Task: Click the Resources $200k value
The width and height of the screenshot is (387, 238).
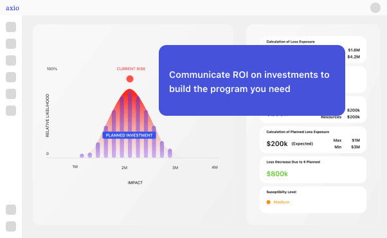Action: pyautogui.click(x=354, y=117)
